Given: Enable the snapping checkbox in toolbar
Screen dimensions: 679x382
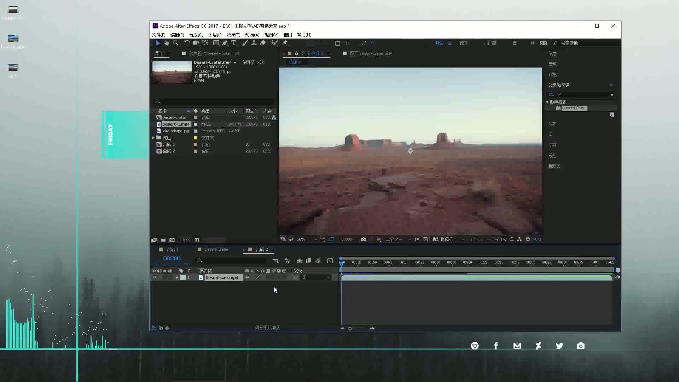Looking at the screenshot, I should pyautogui.click(x=338, y=44).
